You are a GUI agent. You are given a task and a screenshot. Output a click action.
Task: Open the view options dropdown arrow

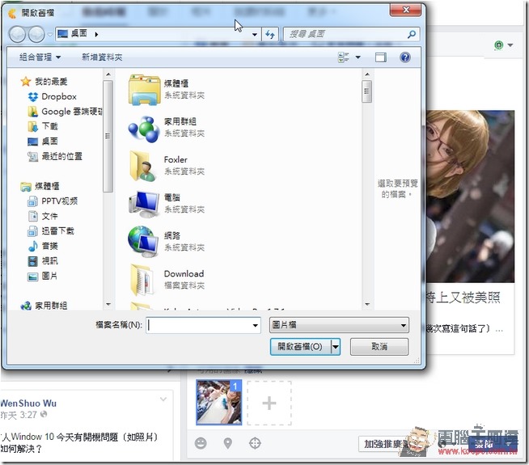coord(358,57)
